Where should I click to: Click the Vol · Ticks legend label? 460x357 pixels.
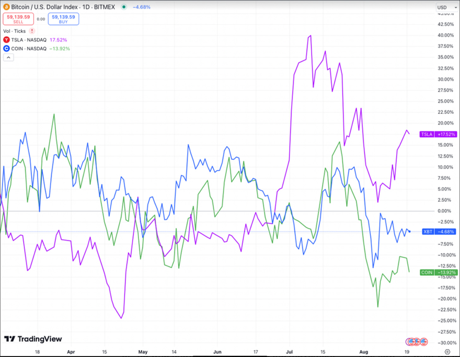pos(14,31)
